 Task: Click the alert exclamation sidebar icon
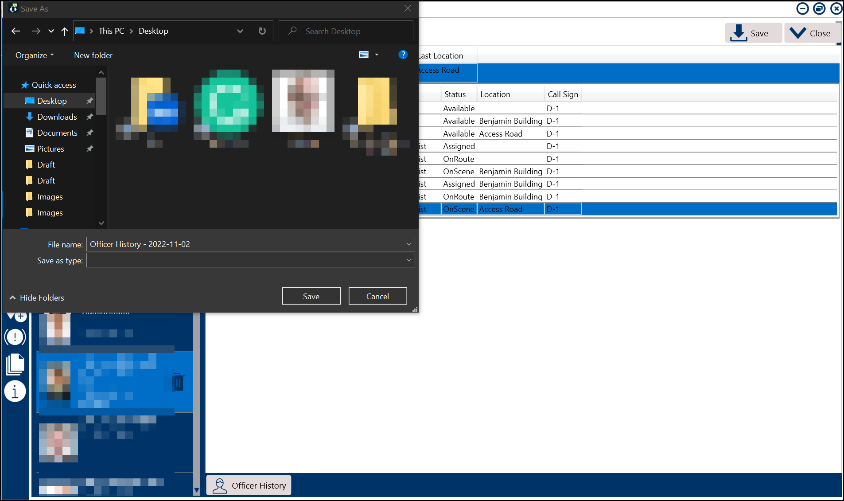pos(15,337)
